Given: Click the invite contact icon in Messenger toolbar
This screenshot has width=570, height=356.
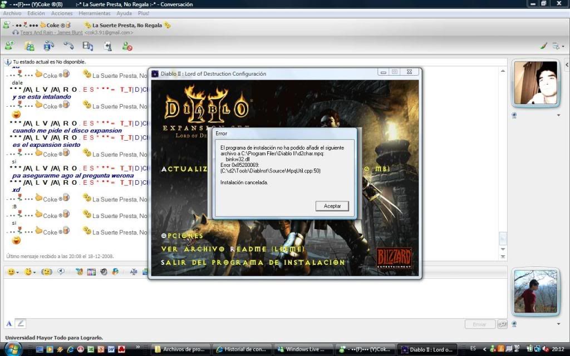Looking at the screenshot, I should (9, 46).
